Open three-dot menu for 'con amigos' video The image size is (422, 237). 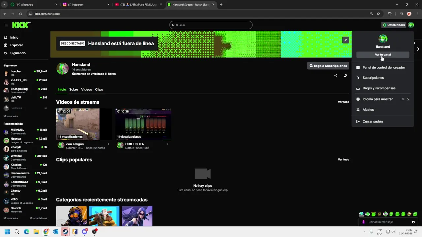click(109, 144)
